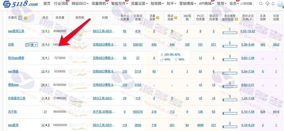The height and width of the screenshot is (131, 284).
Task: Click rank value 31 in 外链查询工具 row
Action: click(x=43, y=98)
